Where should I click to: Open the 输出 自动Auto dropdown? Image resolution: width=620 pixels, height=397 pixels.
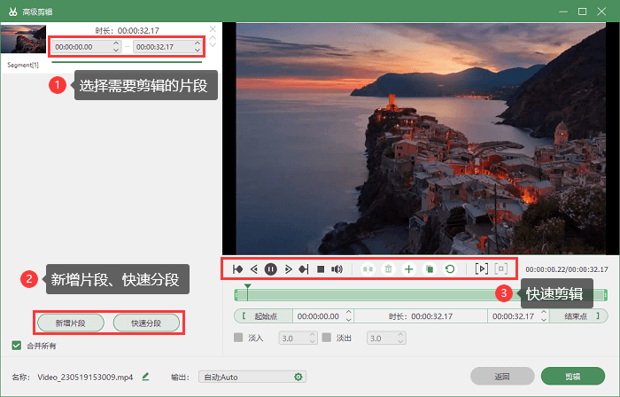click(x=252, y=377)
